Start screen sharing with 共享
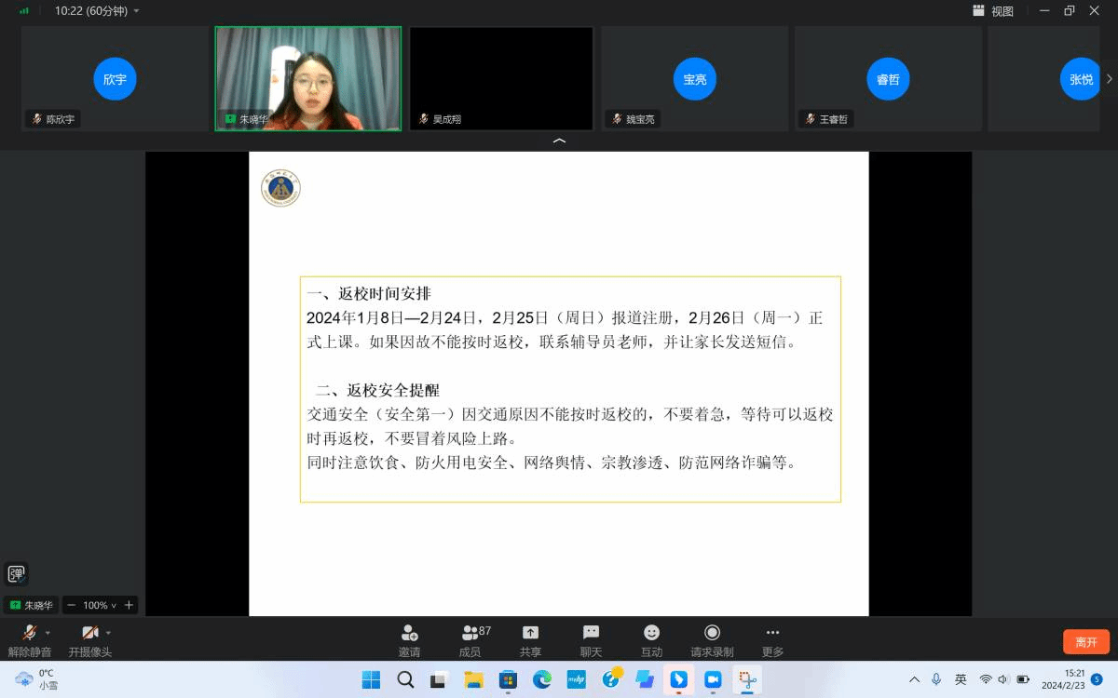Viewport: 1118px width, 698px height. pyautogui.click(x=530, y=640)
